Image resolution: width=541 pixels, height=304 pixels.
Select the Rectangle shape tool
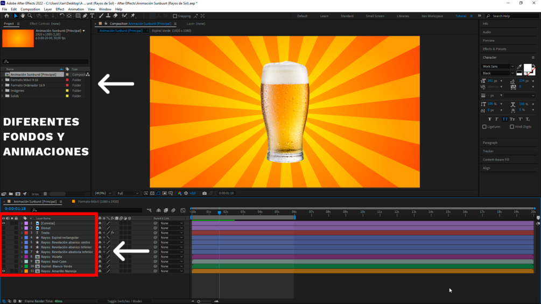click(78, 16)
